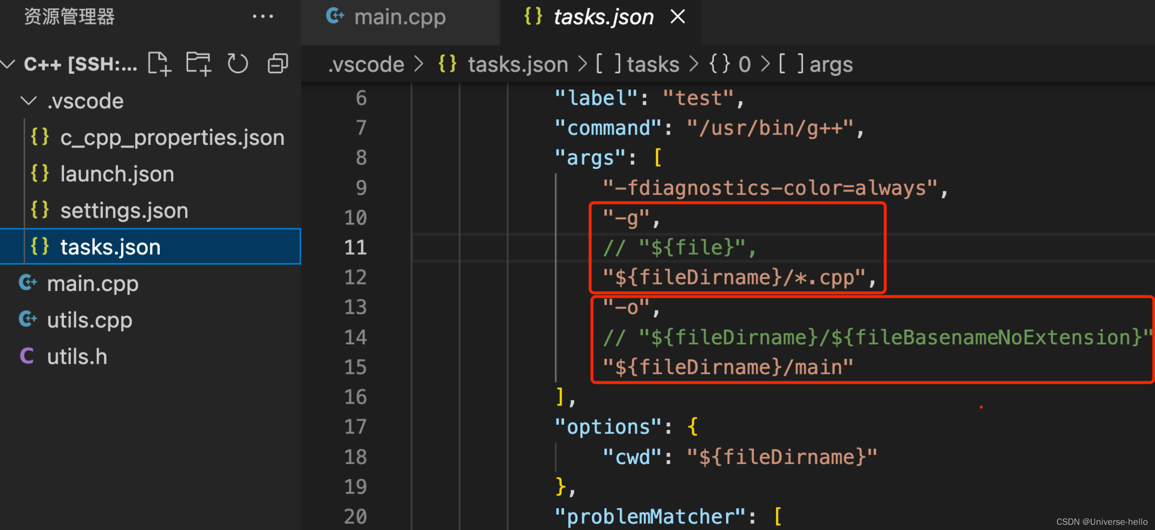
Task: Click the .vscode breadcrumb segment
Action: point(366,64)
